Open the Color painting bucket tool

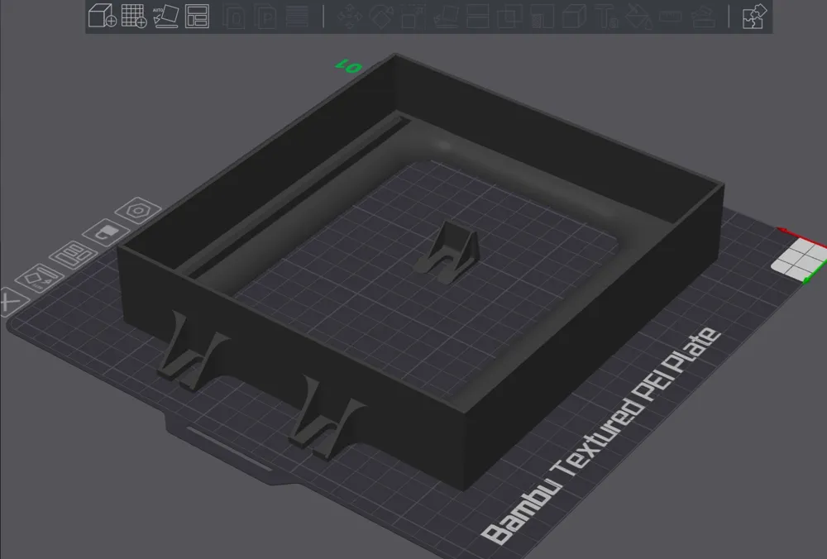[x=638, y=17]
